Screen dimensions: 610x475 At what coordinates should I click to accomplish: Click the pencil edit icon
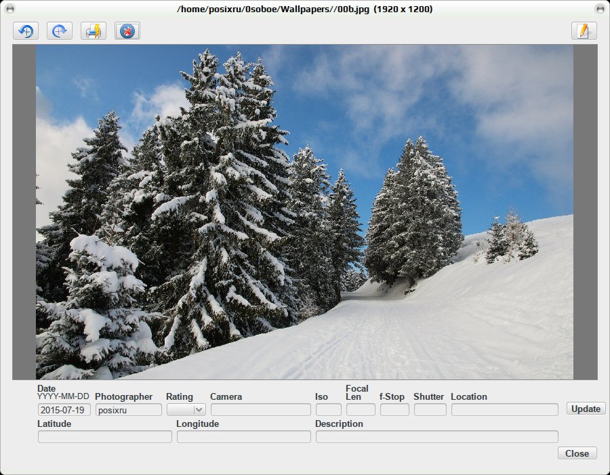point(584,31)
